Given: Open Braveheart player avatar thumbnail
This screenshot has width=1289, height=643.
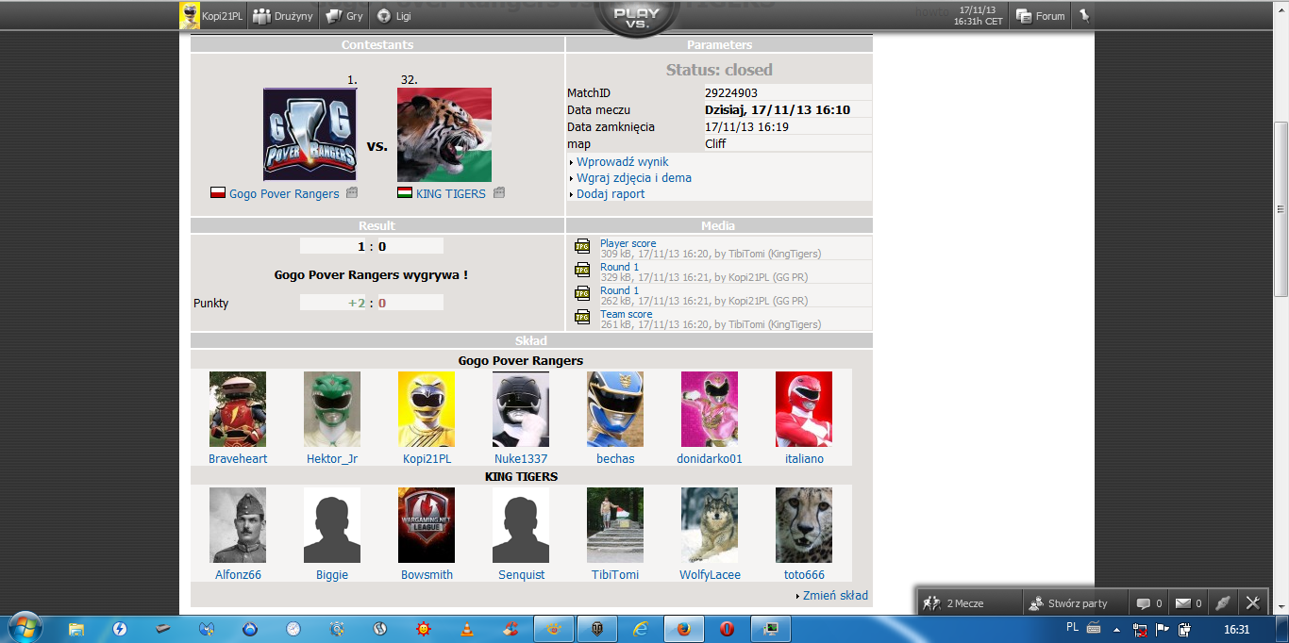Looking at the screenshot, I should tap(238, 409).
